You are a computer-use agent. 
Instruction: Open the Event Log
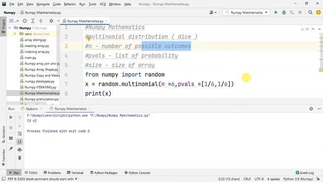tap(305, 173)
